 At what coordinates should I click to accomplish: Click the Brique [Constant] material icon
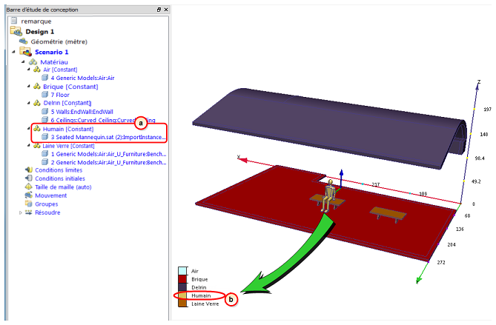[x=37, y=86]
